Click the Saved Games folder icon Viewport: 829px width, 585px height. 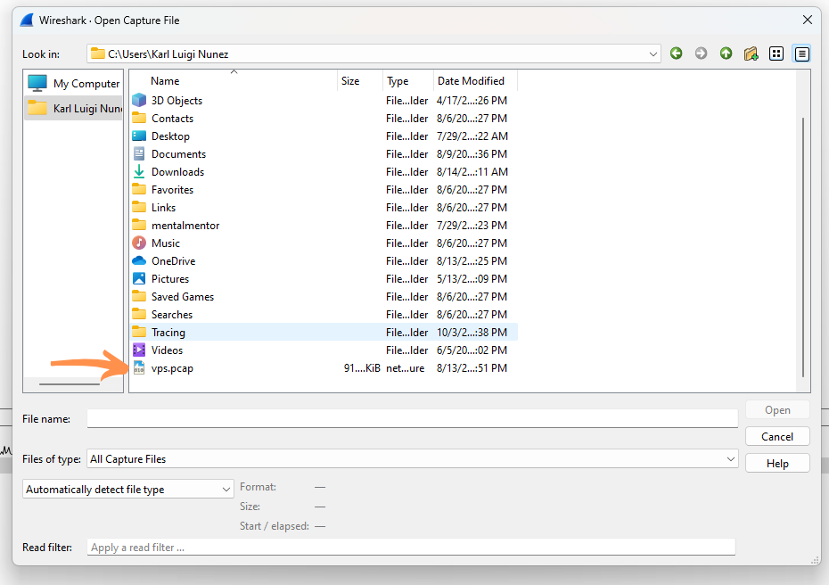139,296
